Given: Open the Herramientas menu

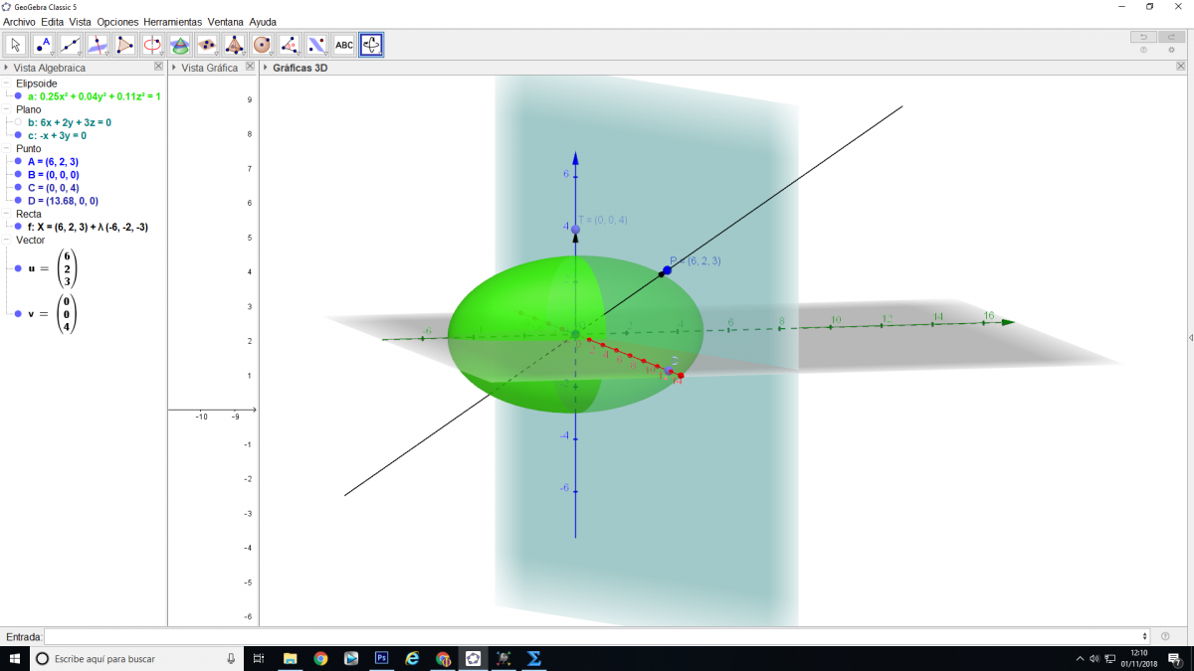Looking at the screenshot, I should [172, 21].
